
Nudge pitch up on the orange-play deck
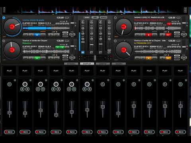[186, 58]
